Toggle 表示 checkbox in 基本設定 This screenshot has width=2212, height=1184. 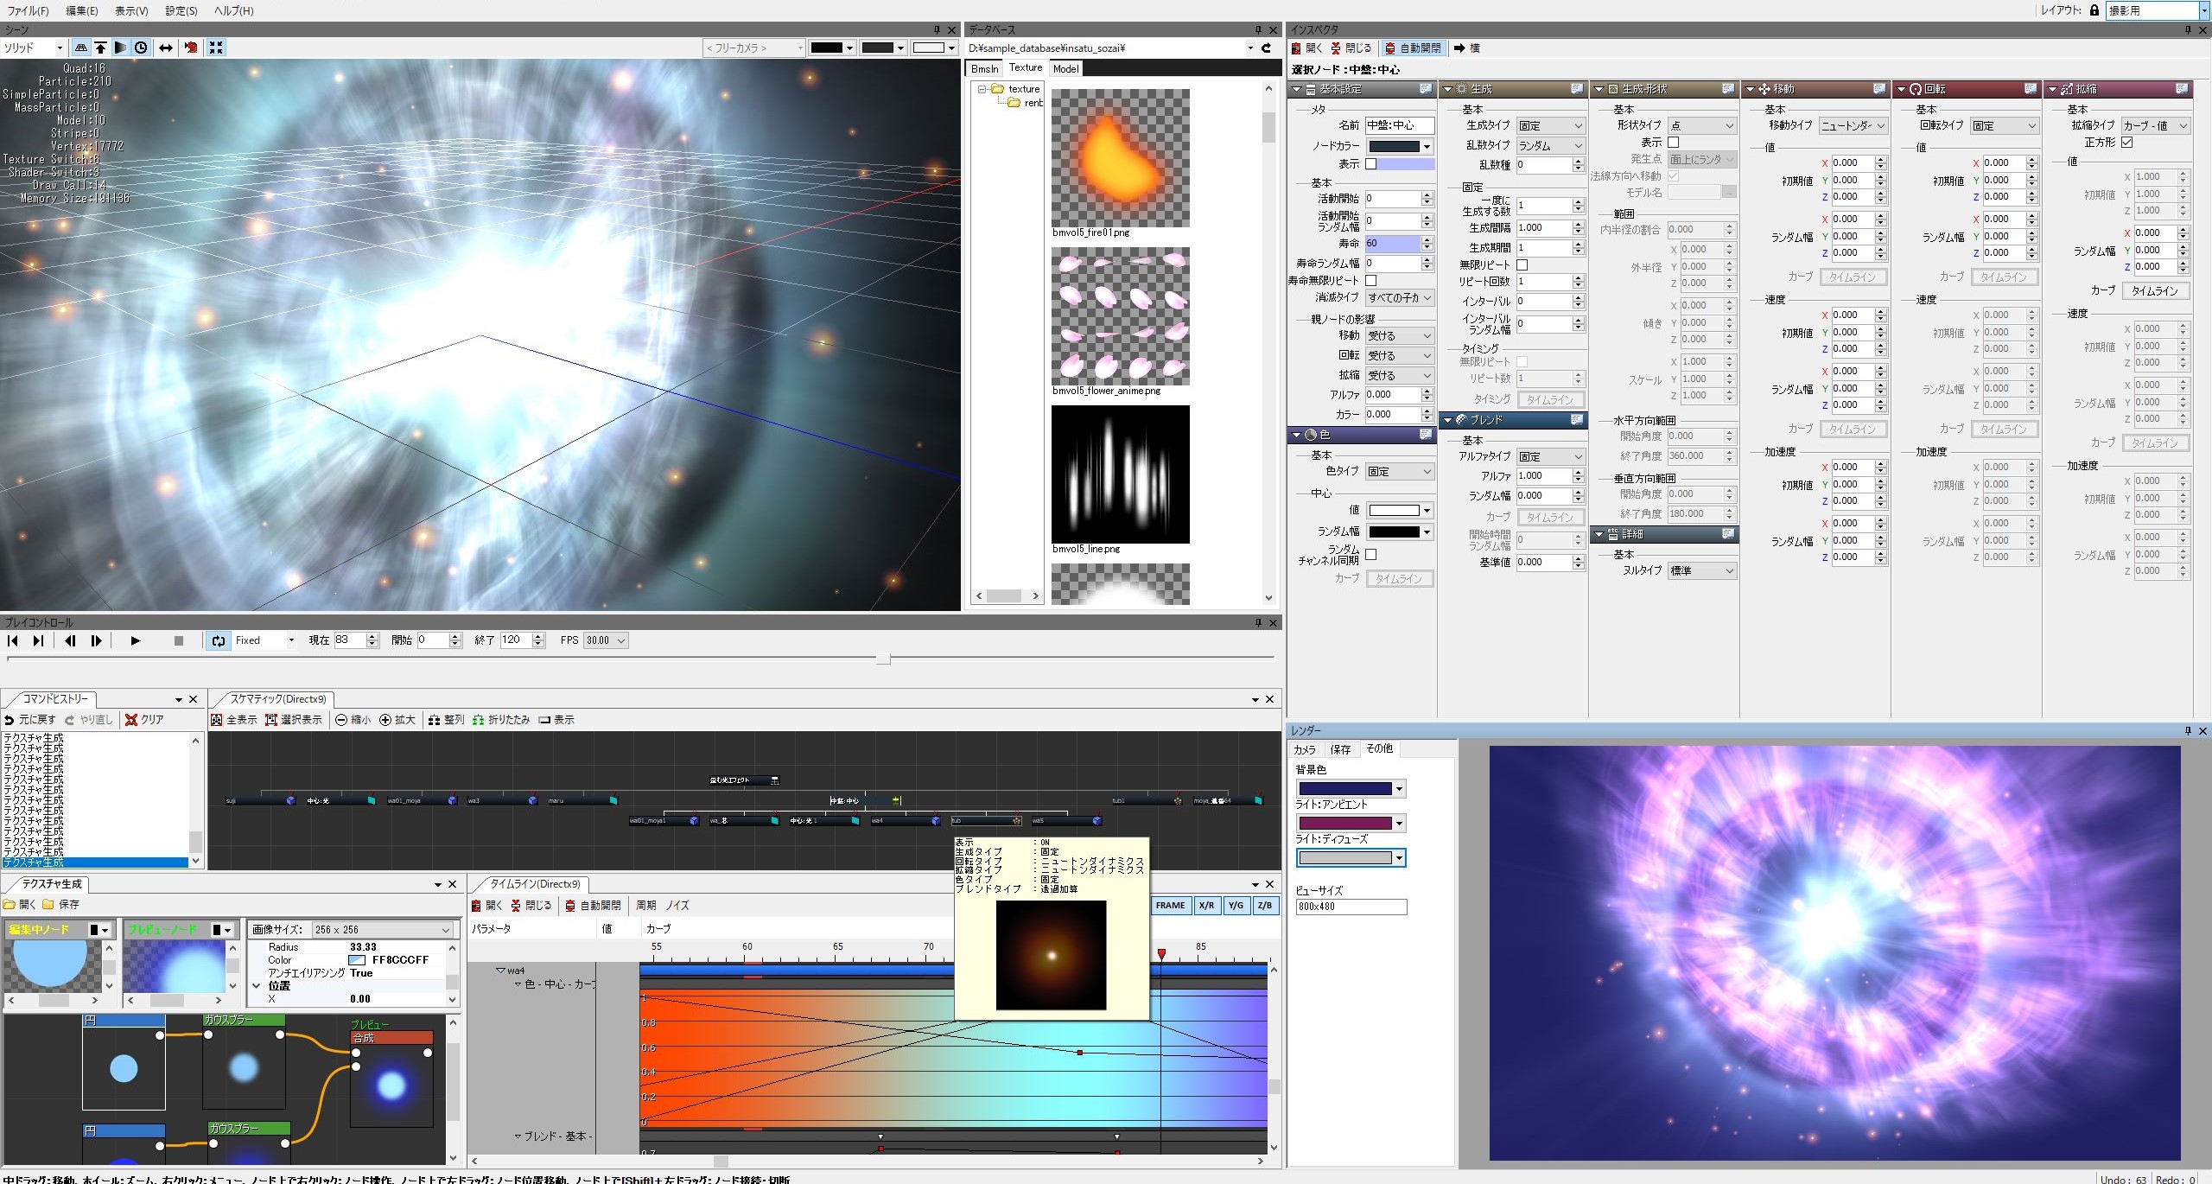point(1370,164)
